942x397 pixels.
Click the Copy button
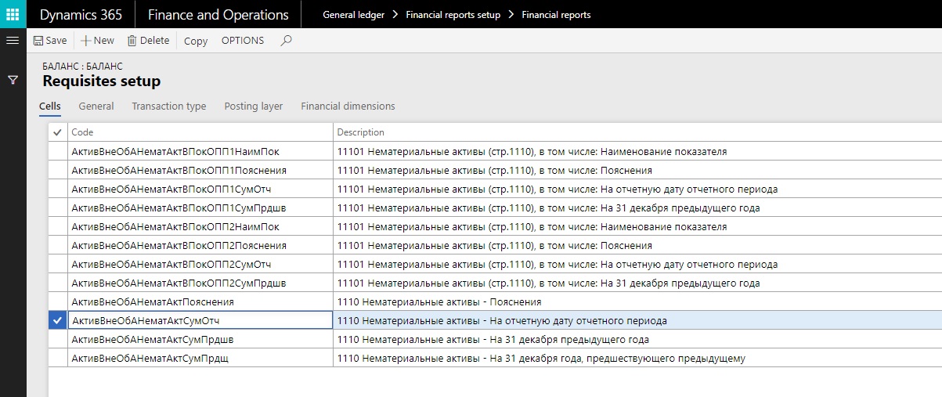tap(196, 41)
